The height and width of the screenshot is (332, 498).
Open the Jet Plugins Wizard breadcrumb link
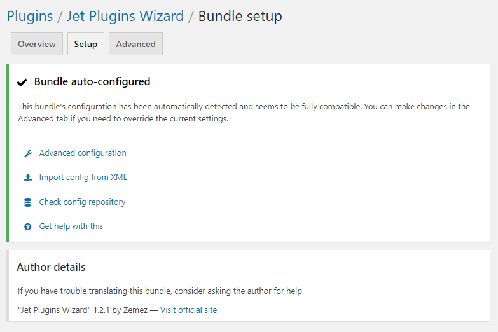125,16
